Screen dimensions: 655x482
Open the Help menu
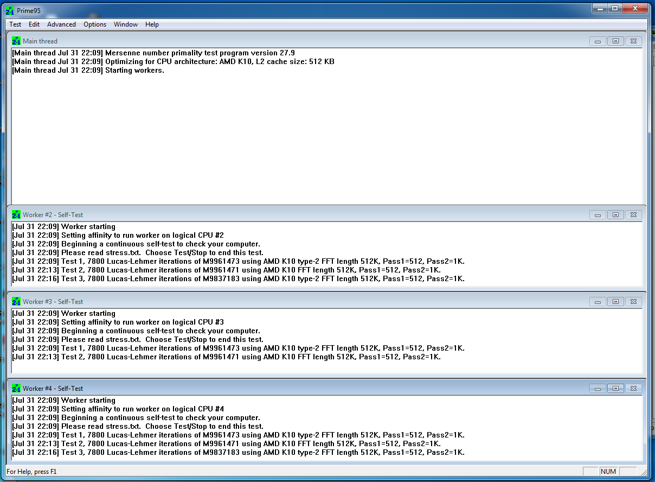tap(152, 24)
